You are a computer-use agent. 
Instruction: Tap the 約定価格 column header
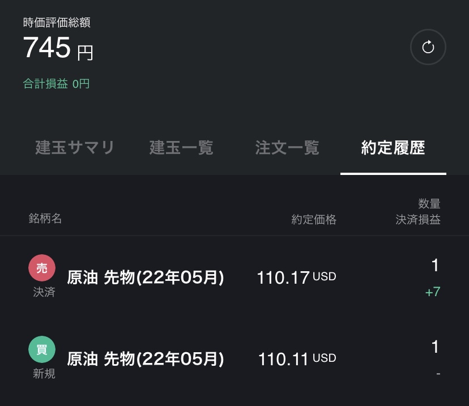314,220
